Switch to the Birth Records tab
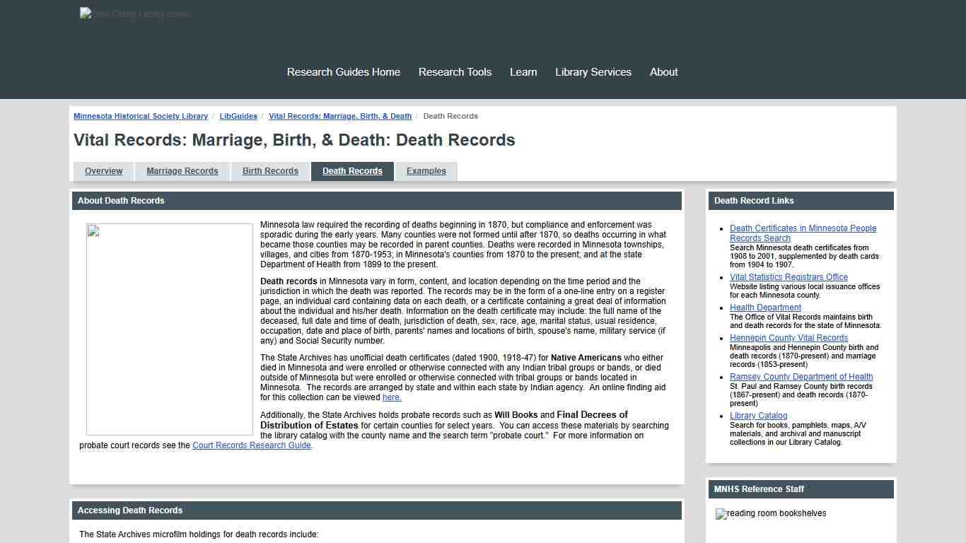The width and height of the screenshot is (966, 543). pyautogui.click(x=270, y=170)
